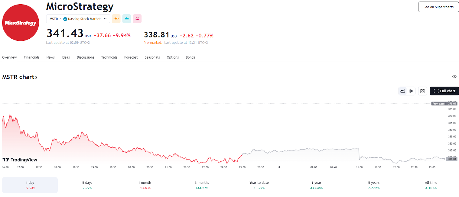Switch to candlestick chart style
459x197 pixels.
tap(411, 91)
